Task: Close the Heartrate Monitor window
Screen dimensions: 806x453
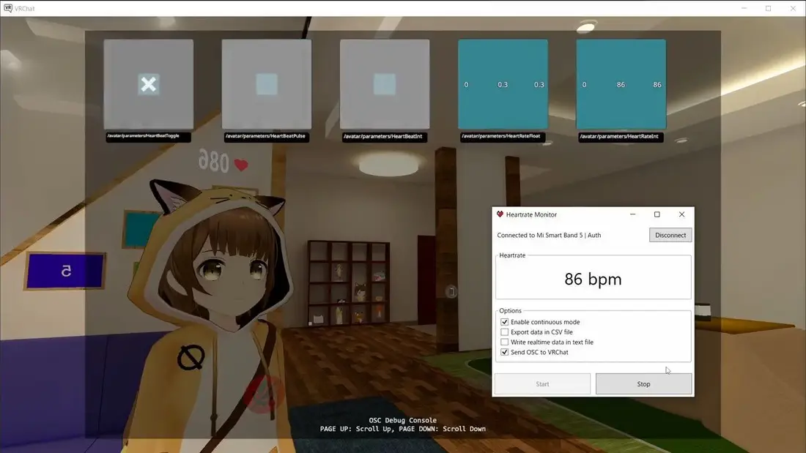Action: [681, 214]
